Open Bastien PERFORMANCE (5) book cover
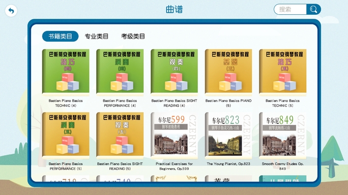Viewport: 348px width, 195px height. (66, 136)
